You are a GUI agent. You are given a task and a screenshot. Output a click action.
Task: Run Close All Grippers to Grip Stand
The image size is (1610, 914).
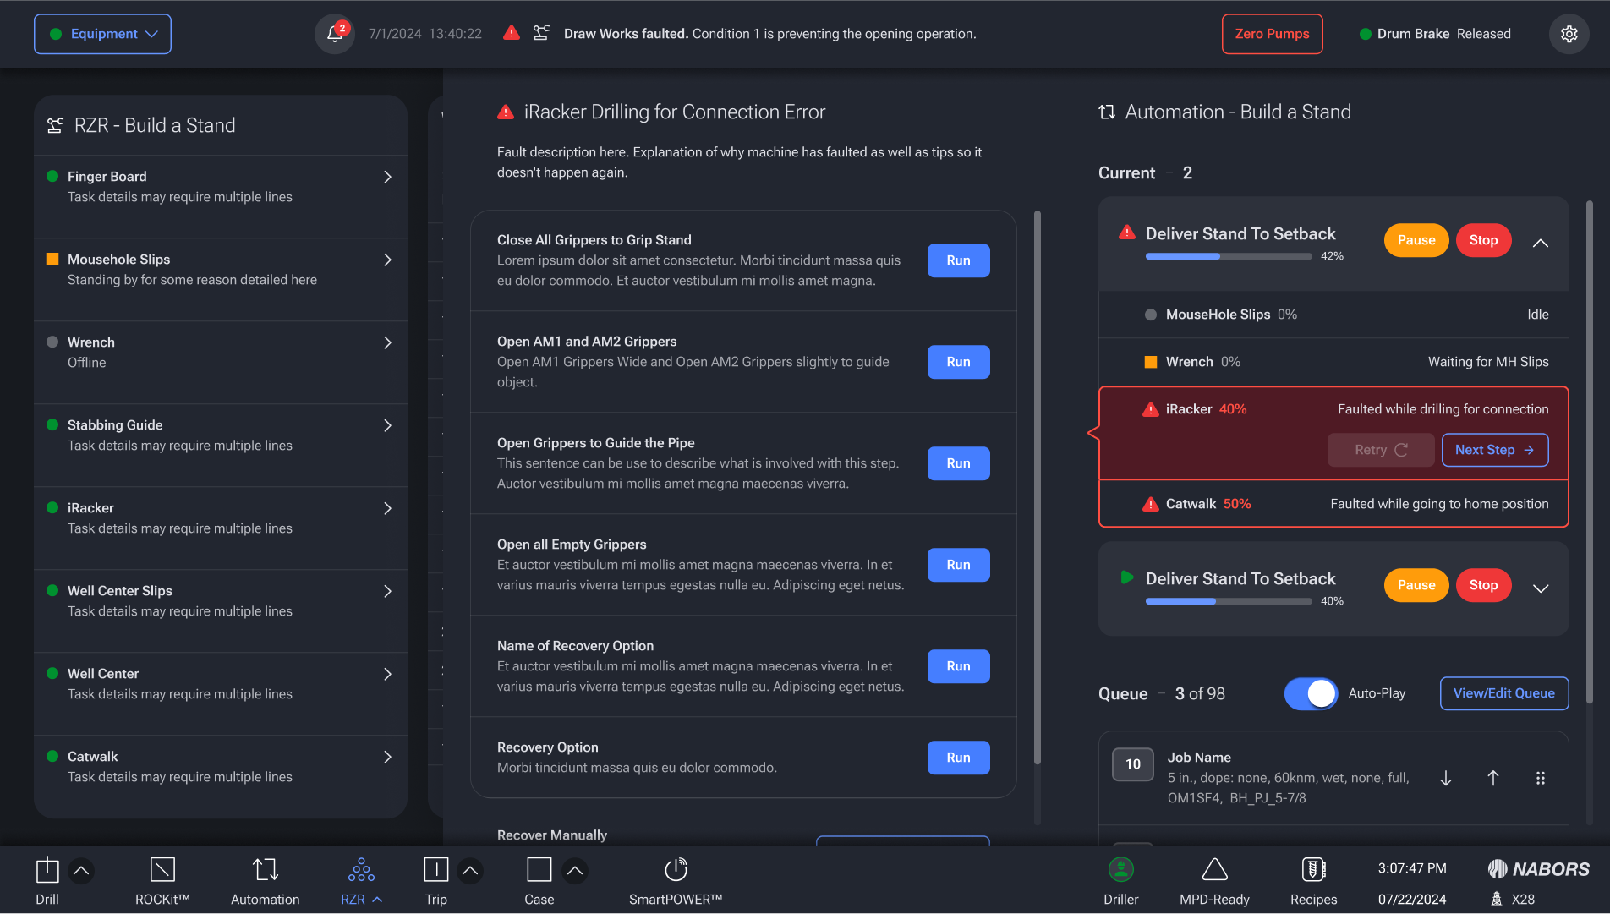click(958, 260)
